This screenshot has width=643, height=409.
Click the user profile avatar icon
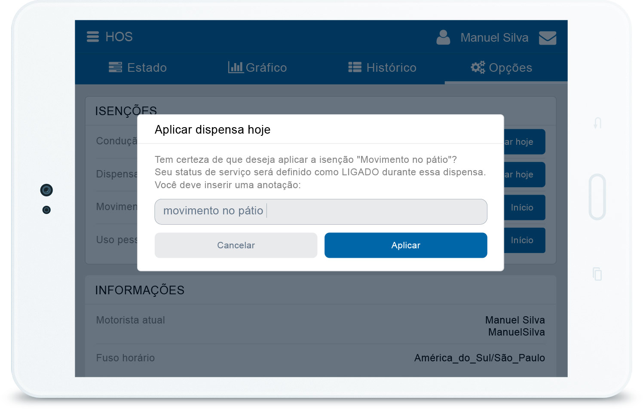pos(443,37)
